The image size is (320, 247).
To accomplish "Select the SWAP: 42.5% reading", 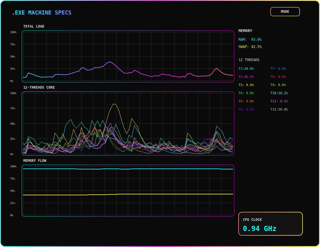I will (250, 47).
